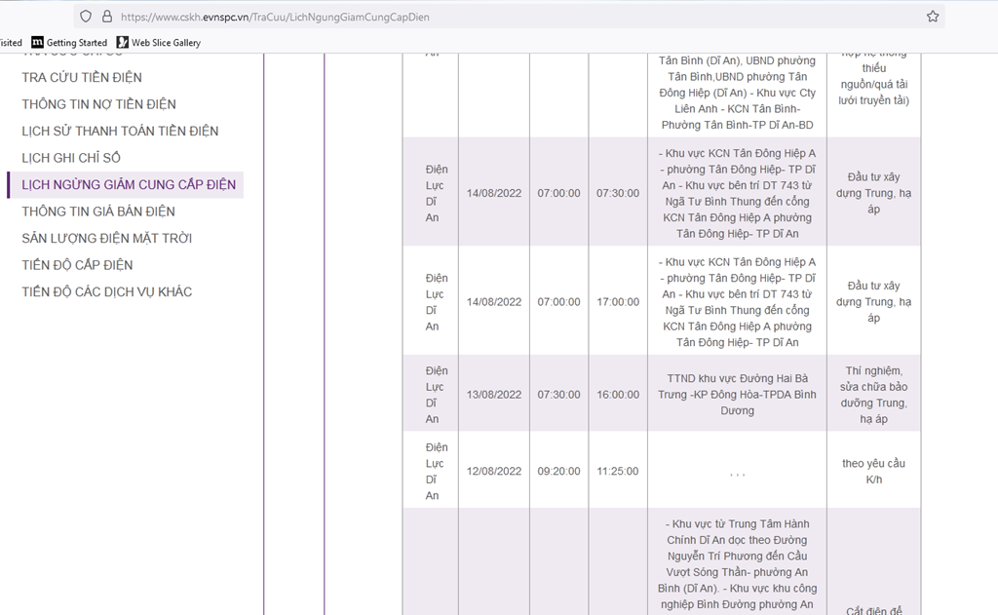The height and width of the screenshot is (615, 998).
Task: Click end time 11:25:00 cell
Action: pos(618,471)
